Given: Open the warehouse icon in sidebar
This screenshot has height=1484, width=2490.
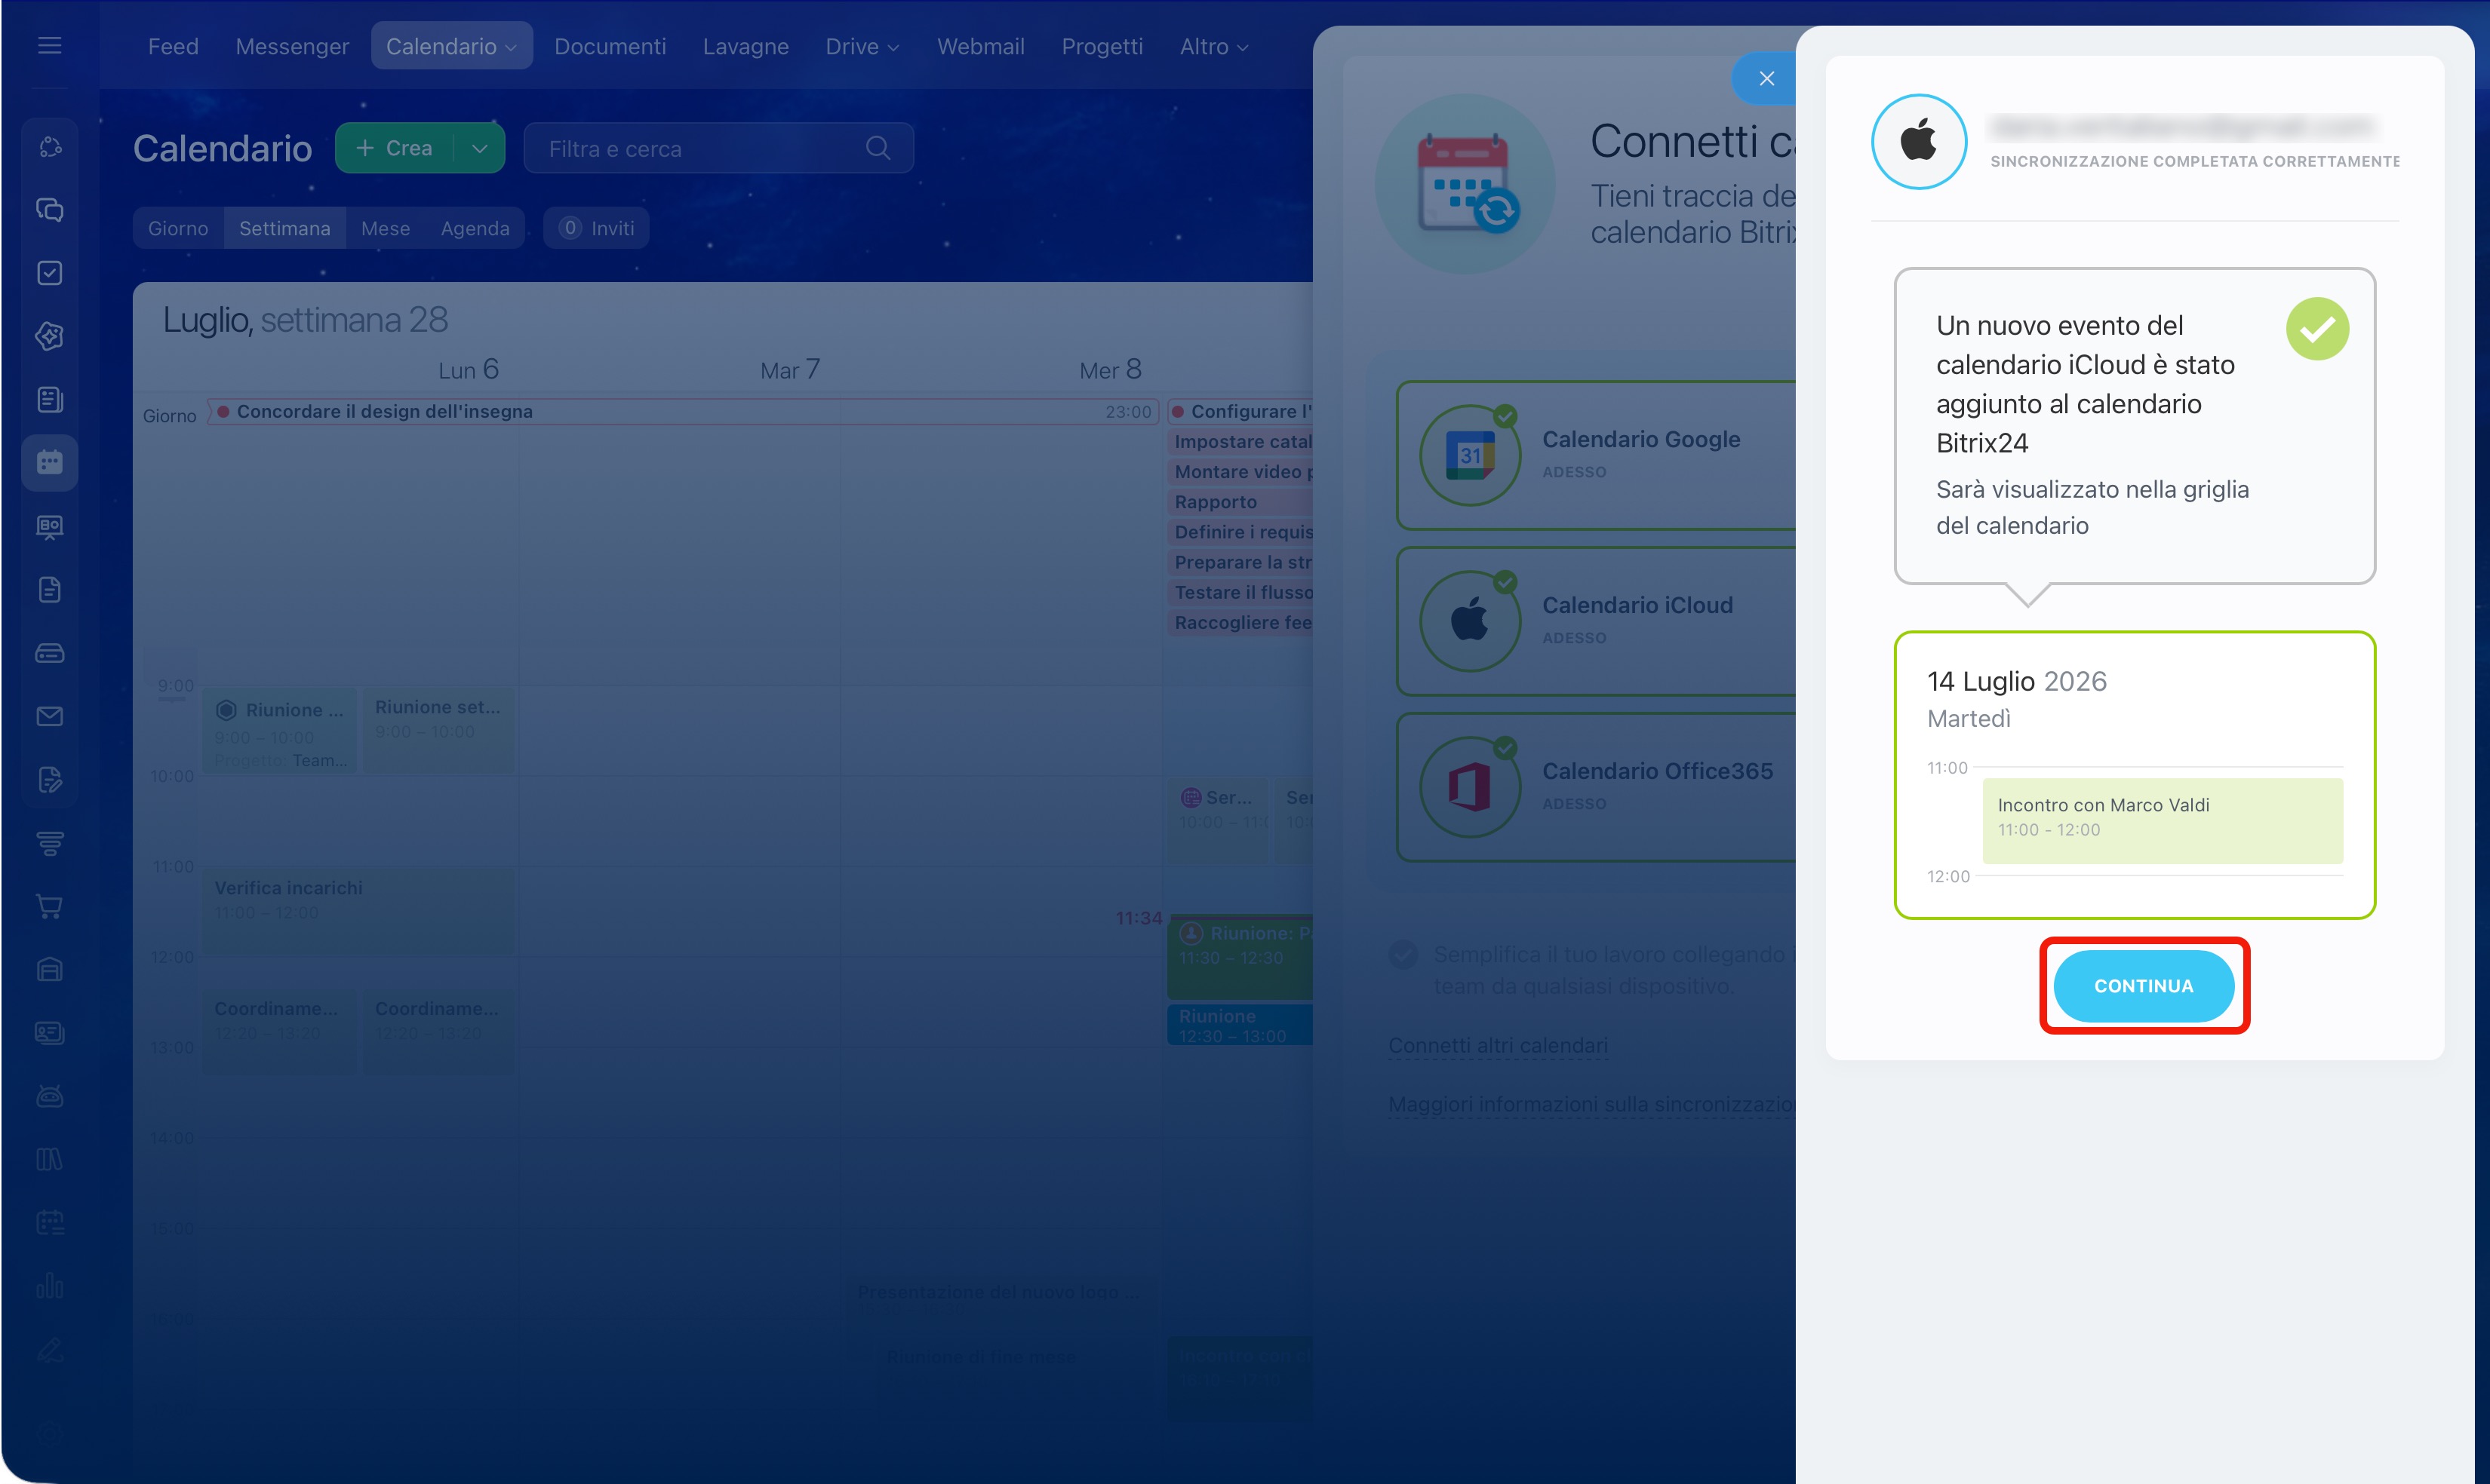Looking at the screenshot, I should tap(50, 970).
